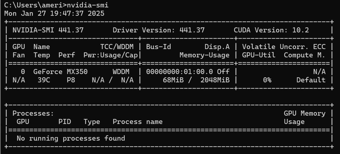The image size is (340, 154).
Task: Click the timestamp Mon Jan 27 line
Action: pos(54,13)
